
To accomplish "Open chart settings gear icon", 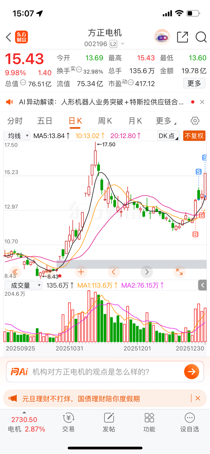I will pyautogui.click(x=195, y=121).
